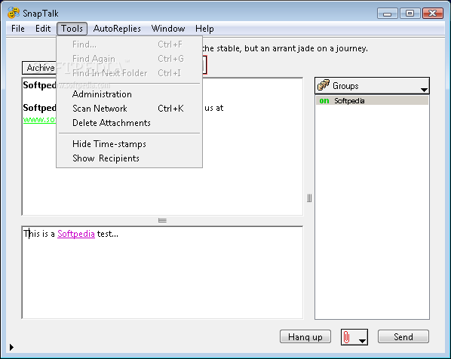The image size is (451, 359).
Task: Click the green www link in conversation
Action: 39,119
